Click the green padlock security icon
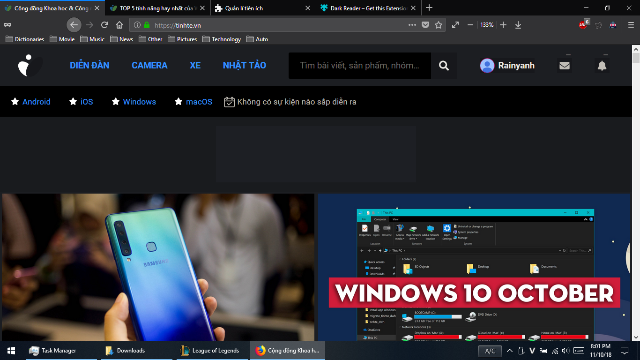The height and width of the screenshot is (360, 640). coord(147,25)
